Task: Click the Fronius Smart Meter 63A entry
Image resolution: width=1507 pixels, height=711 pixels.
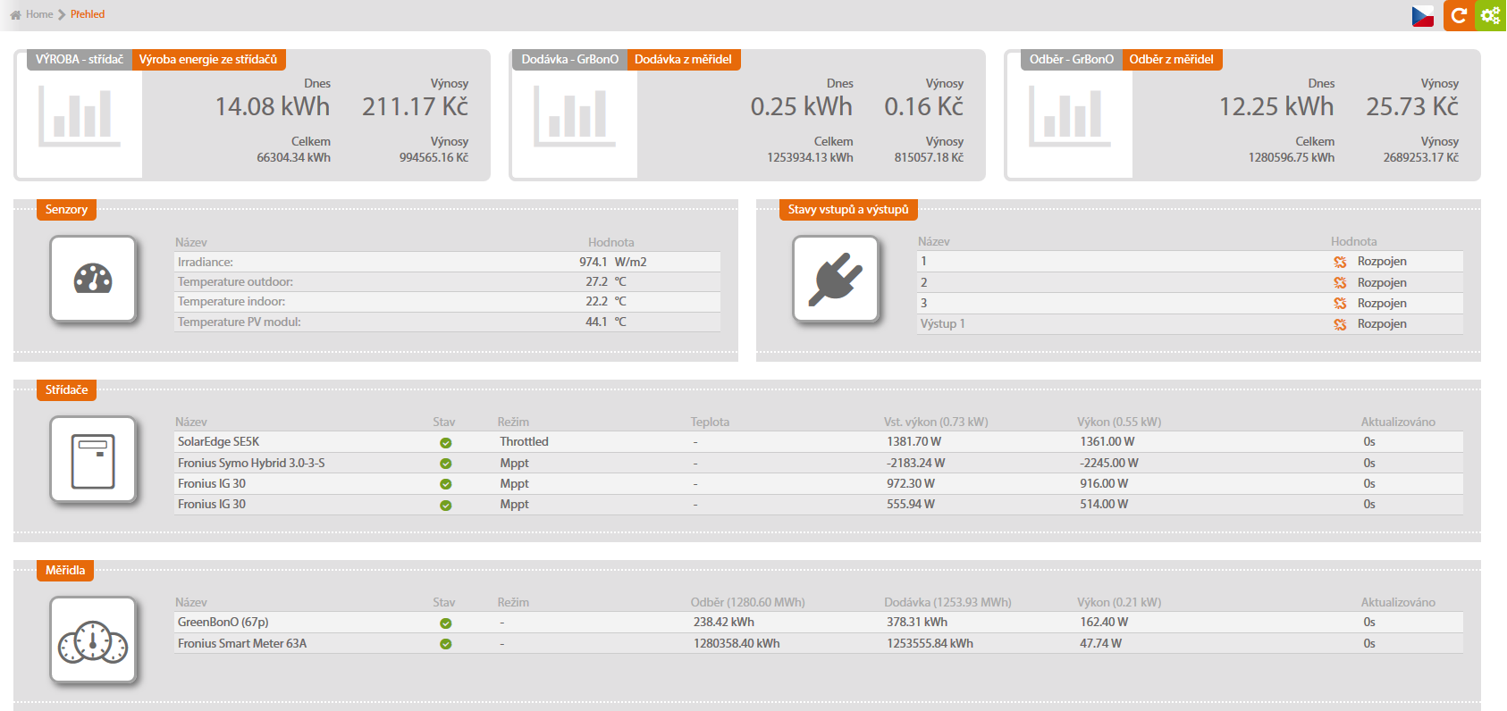Action: 242,643
